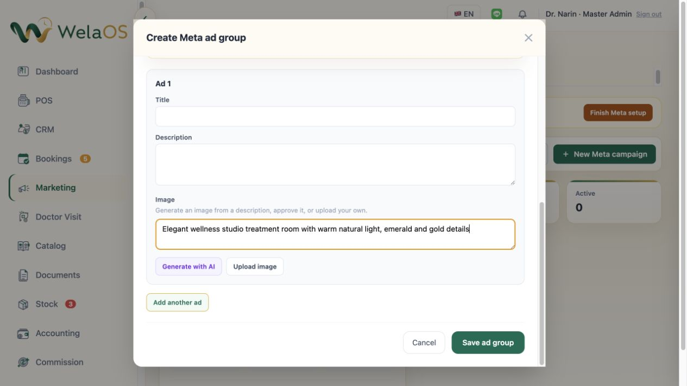Click Generate with AI button
The image size is (687, 386).
[188, 266]
